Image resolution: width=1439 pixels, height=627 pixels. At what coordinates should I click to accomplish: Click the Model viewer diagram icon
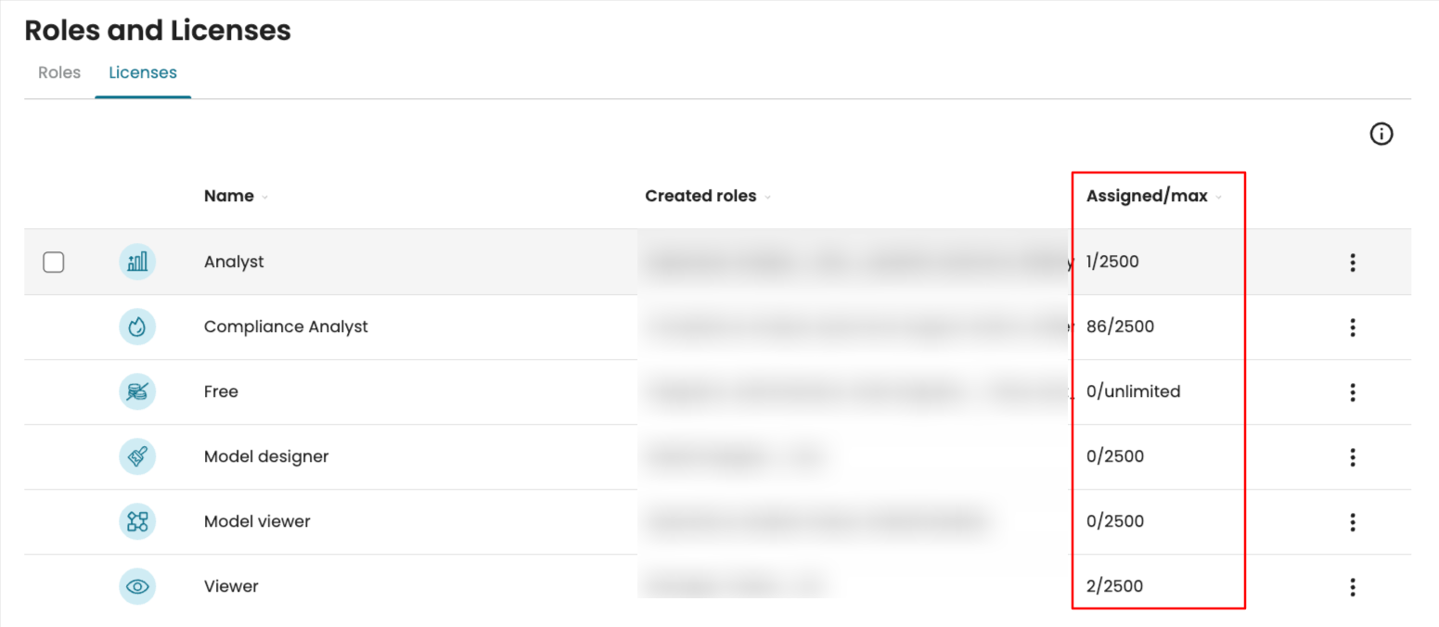pyautogui.click(x=137, y=521)
